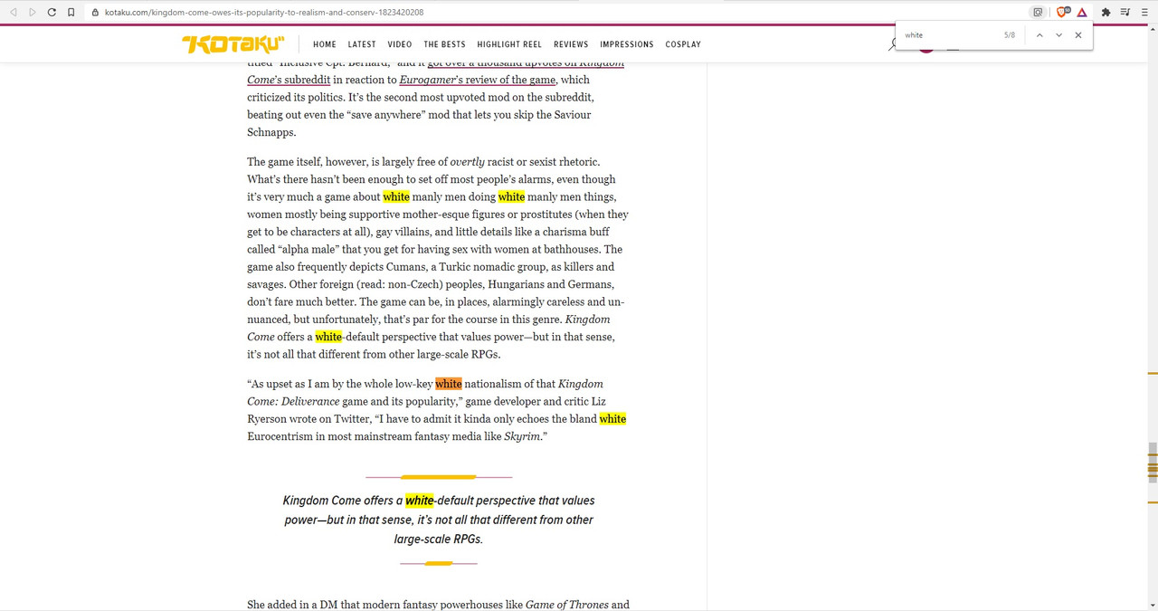Close the find-in-page bar
1158x611 pixels.
click(x=1078, y=35)
